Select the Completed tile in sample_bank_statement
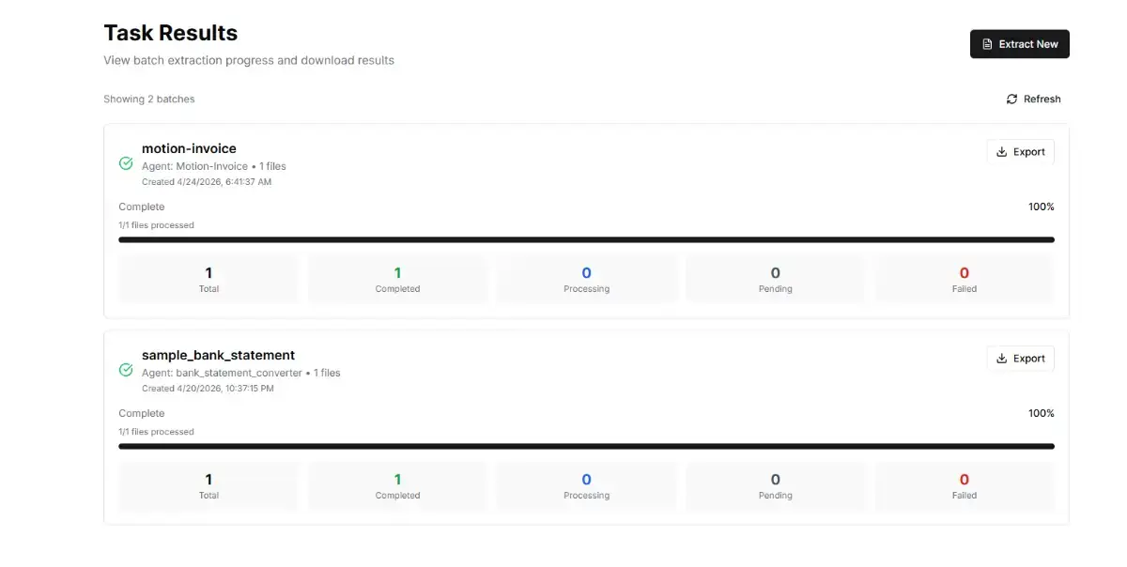Viewport: 1127px width, 567px height. tap(397, 486)
